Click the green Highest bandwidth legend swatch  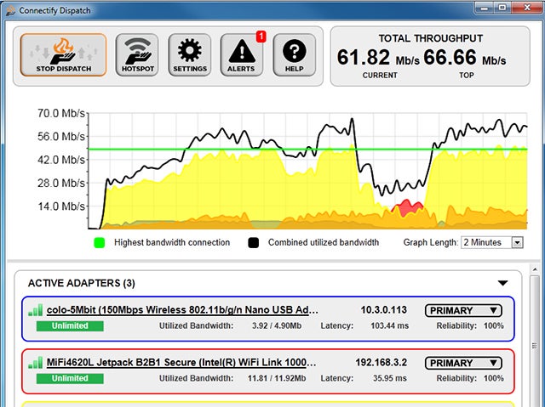(100, 243)
